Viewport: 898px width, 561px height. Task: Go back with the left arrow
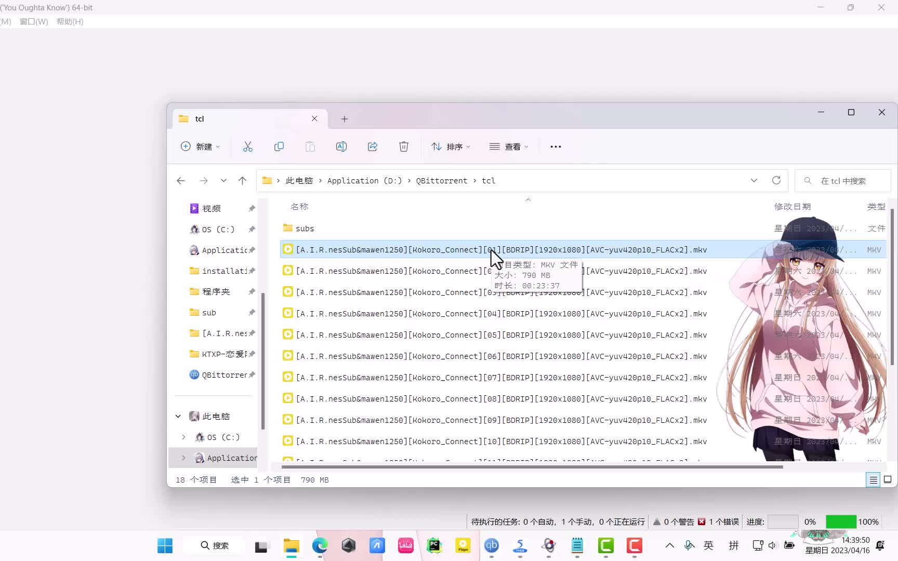pyautogui.click(x=181, y=181)
